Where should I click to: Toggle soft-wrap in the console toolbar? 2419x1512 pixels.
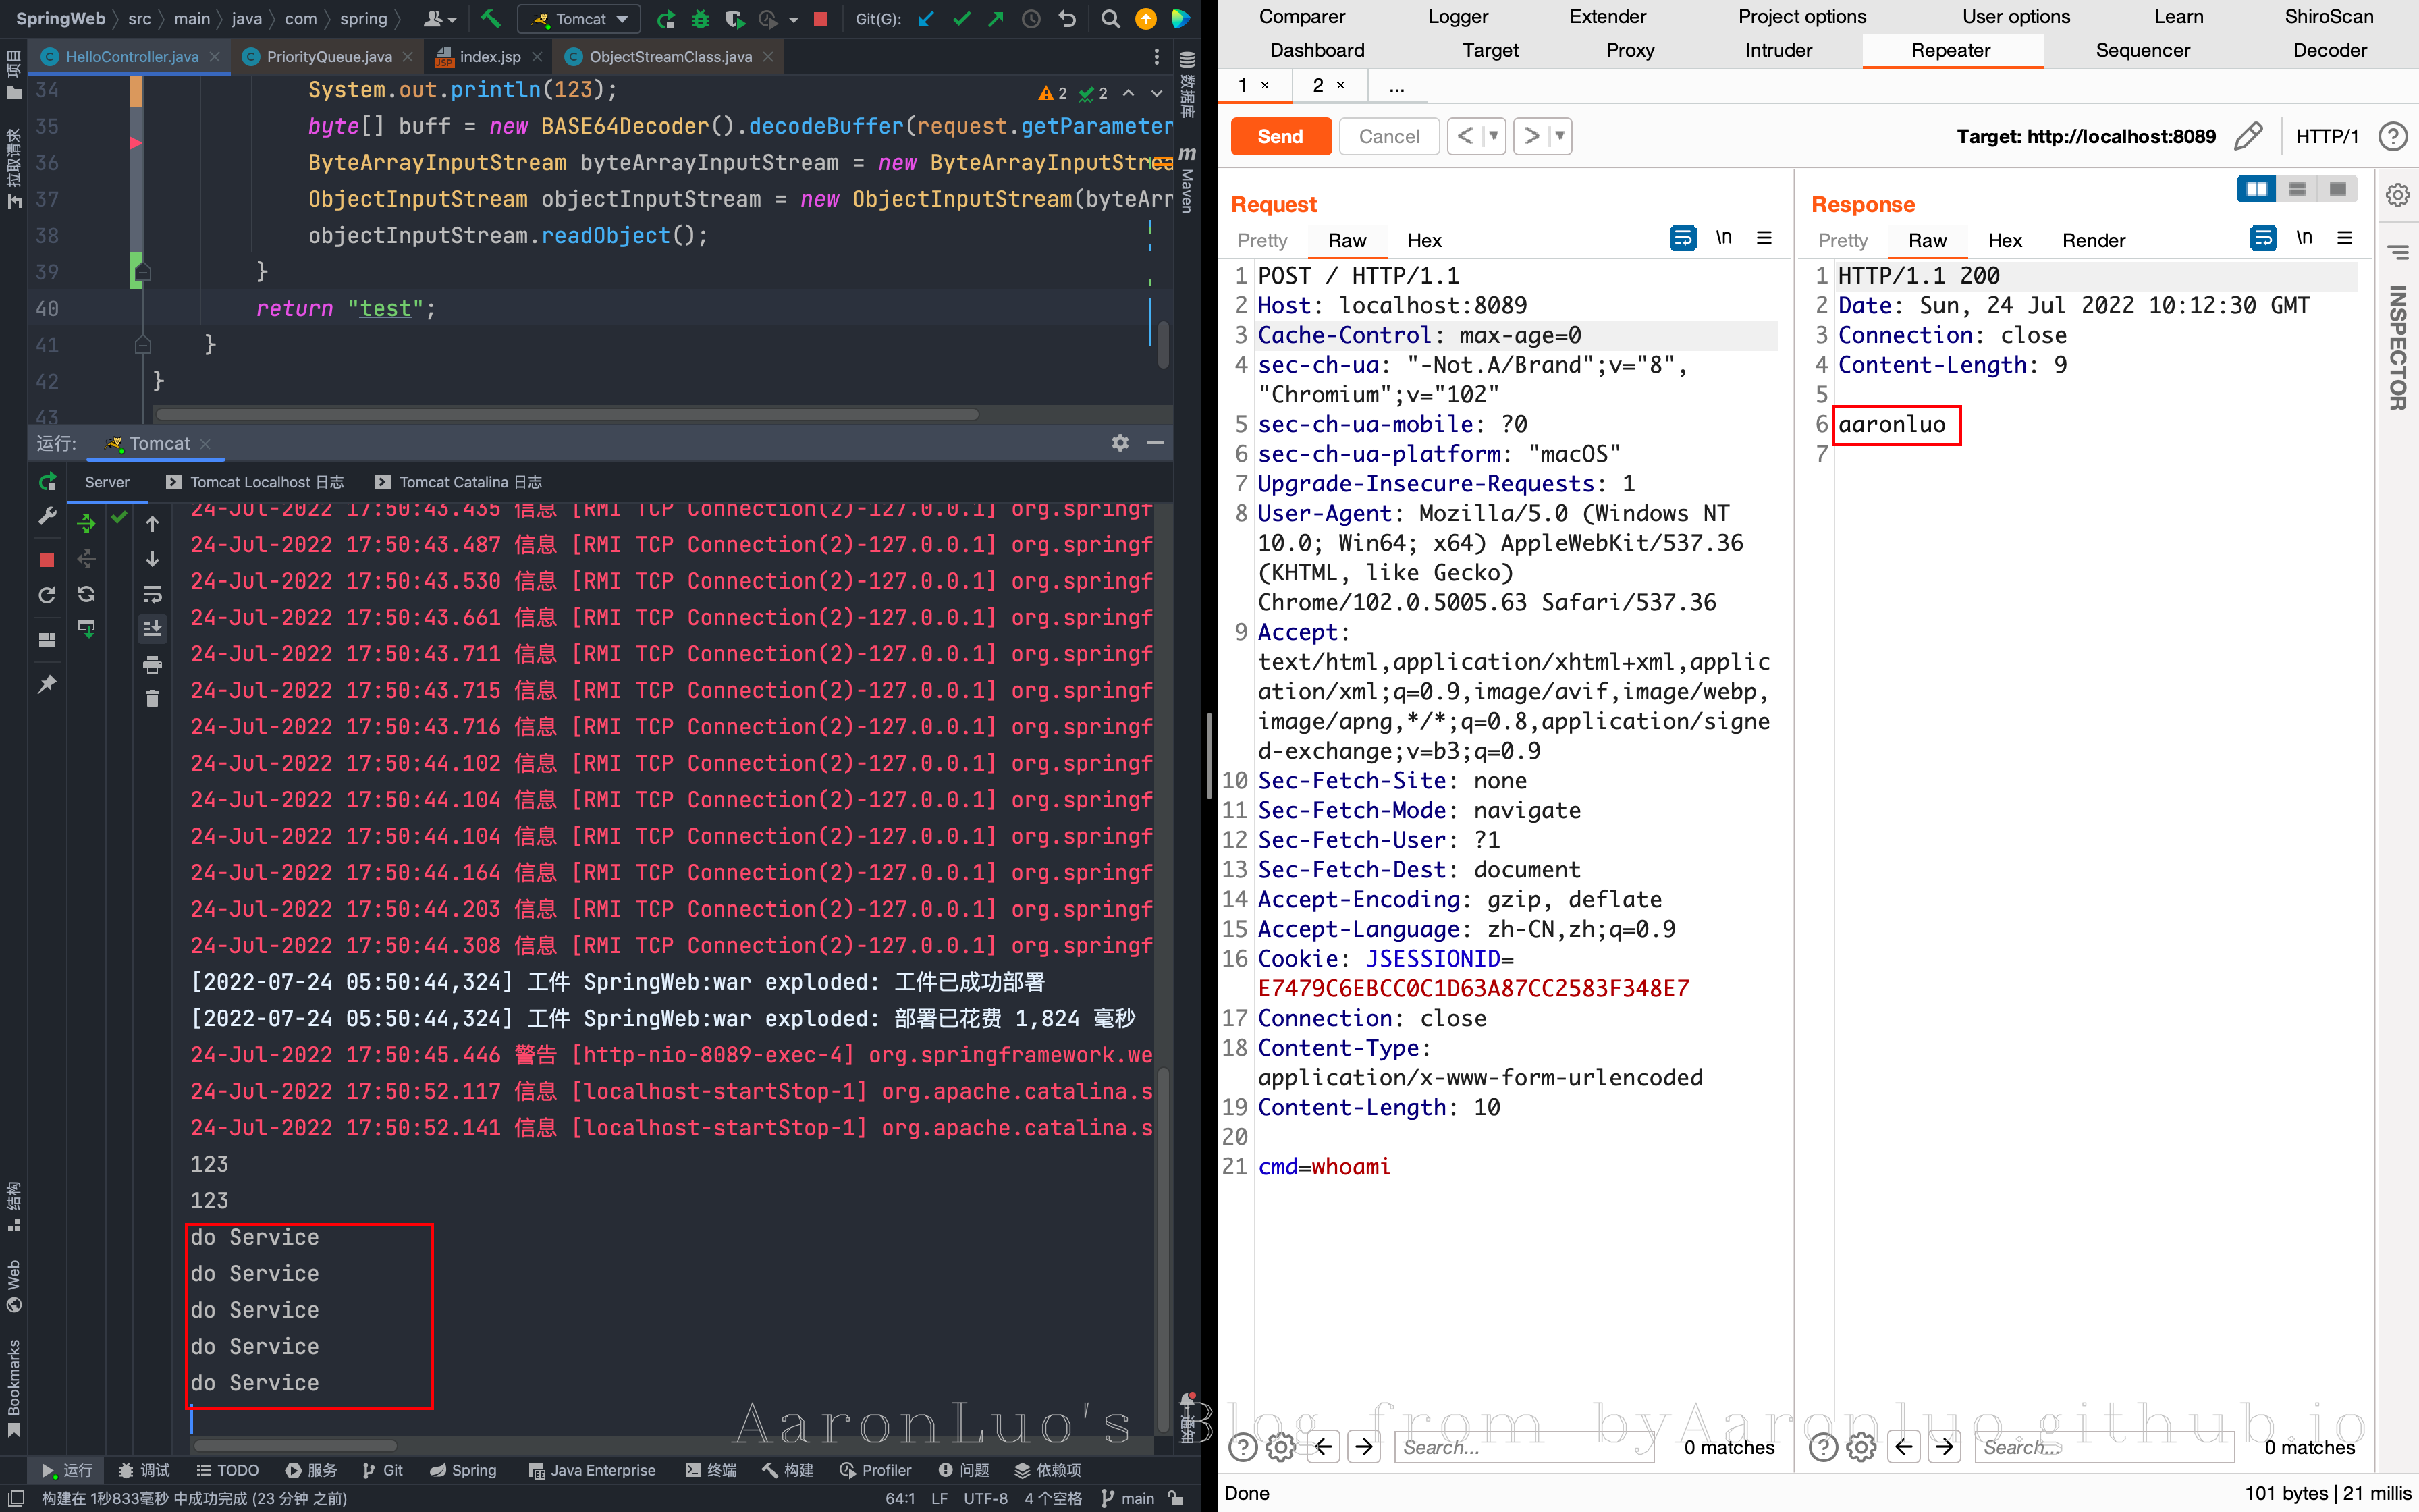point(152,595)
